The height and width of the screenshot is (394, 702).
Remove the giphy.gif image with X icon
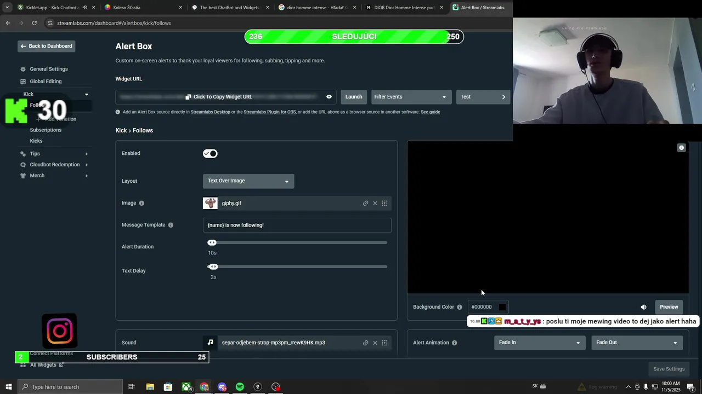[375, 204]
